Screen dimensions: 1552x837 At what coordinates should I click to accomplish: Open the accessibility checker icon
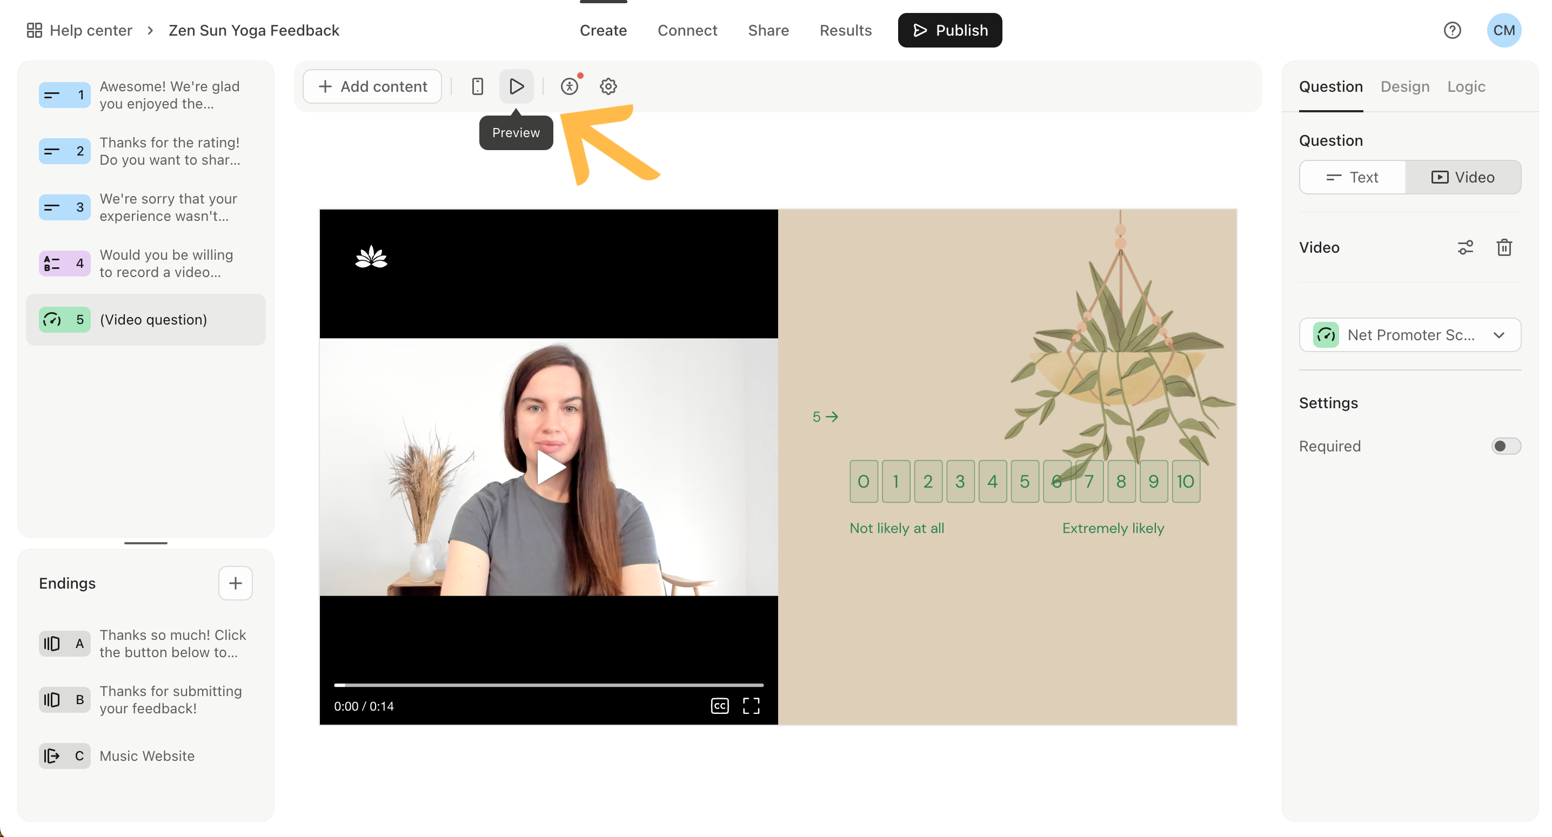[570, 86]
